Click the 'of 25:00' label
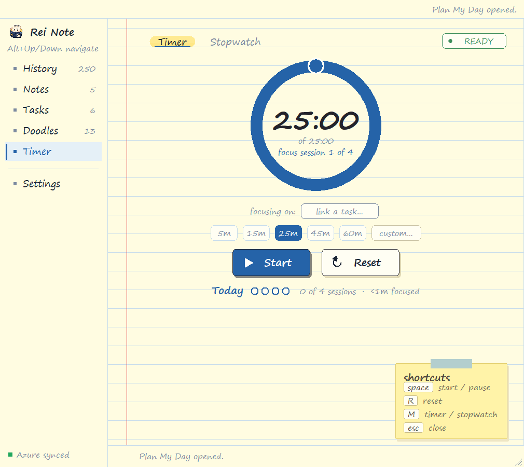Screen dimensions: 524x467 coord(316,141)
